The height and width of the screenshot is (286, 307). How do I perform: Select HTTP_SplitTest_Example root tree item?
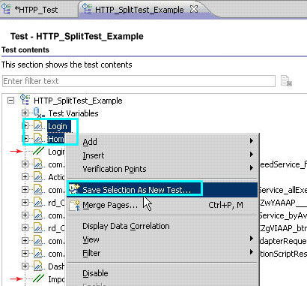(x=78, y=101)
